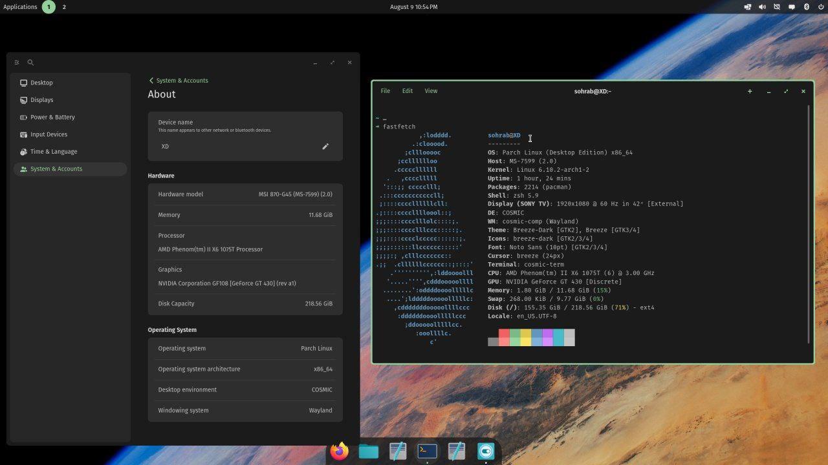Toggle the settings navigation sidebar icon

coord(17,63)
